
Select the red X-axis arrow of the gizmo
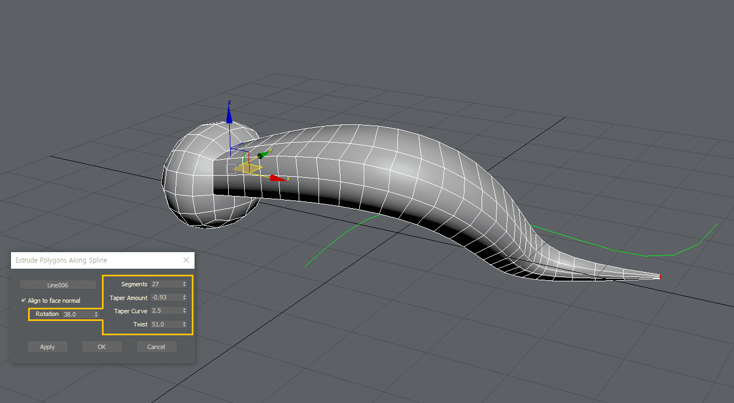278,178
